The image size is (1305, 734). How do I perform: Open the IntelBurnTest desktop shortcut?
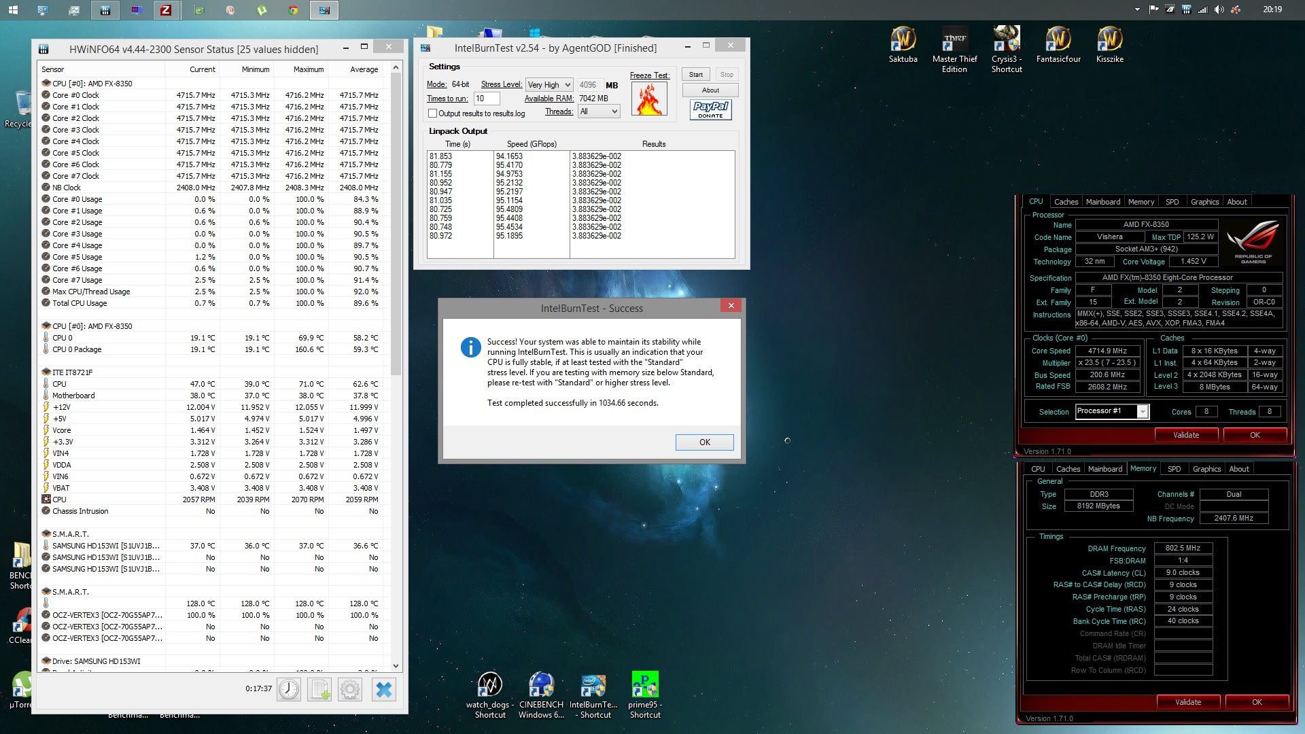click(593, 695)
